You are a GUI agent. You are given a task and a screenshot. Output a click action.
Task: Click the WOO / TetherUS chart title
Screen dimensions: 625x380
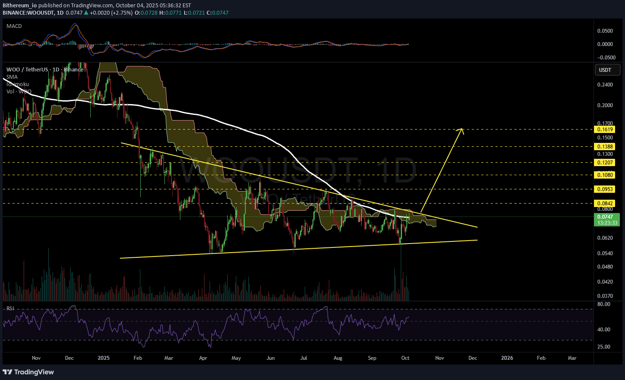[x=27, y=70]
